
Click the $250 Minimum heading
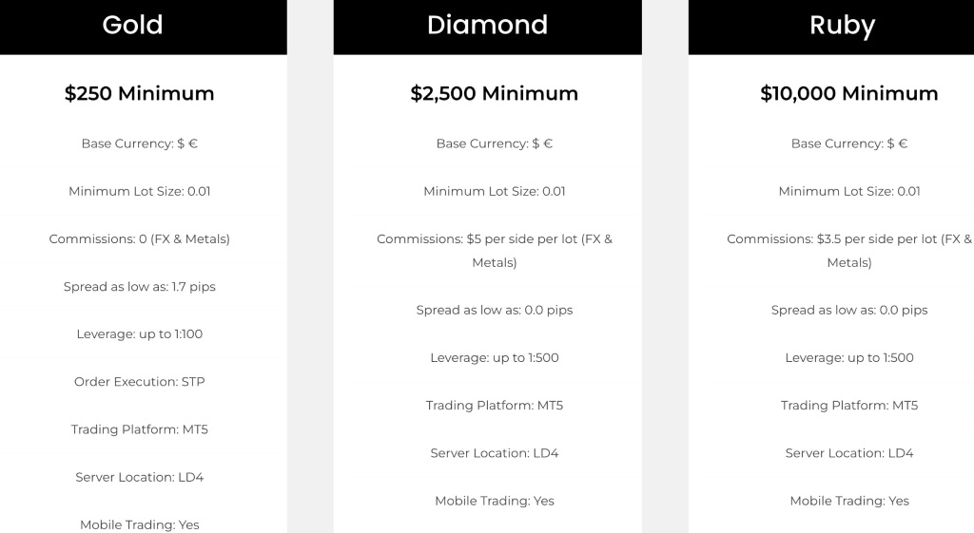(139, 93)
